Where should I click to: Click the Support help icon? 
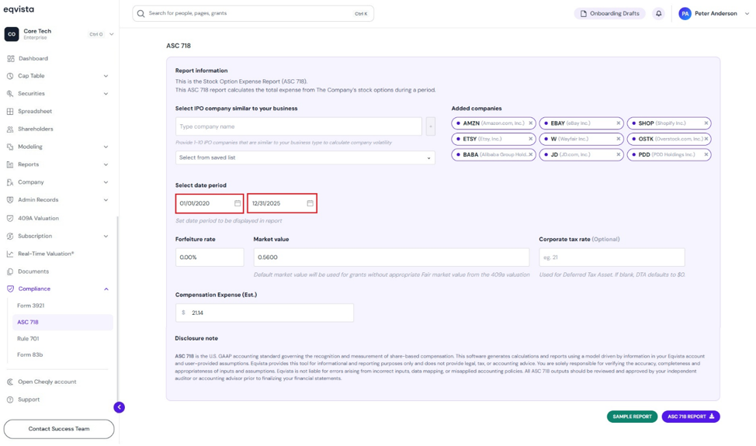[10, 399]
